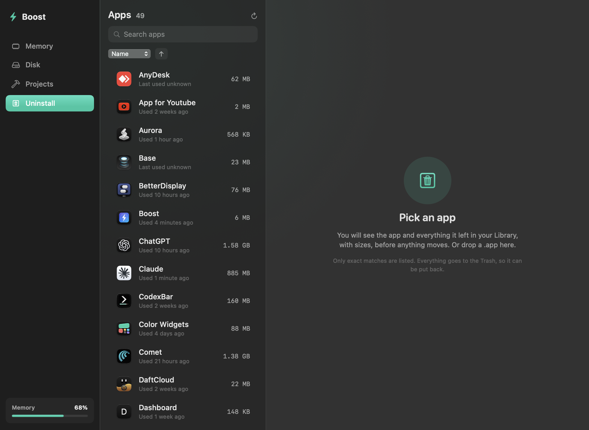The image size is (589, 430).
Task: Click the Apps count 49 label
Action: pyautogui.click(x=140, y=16)
